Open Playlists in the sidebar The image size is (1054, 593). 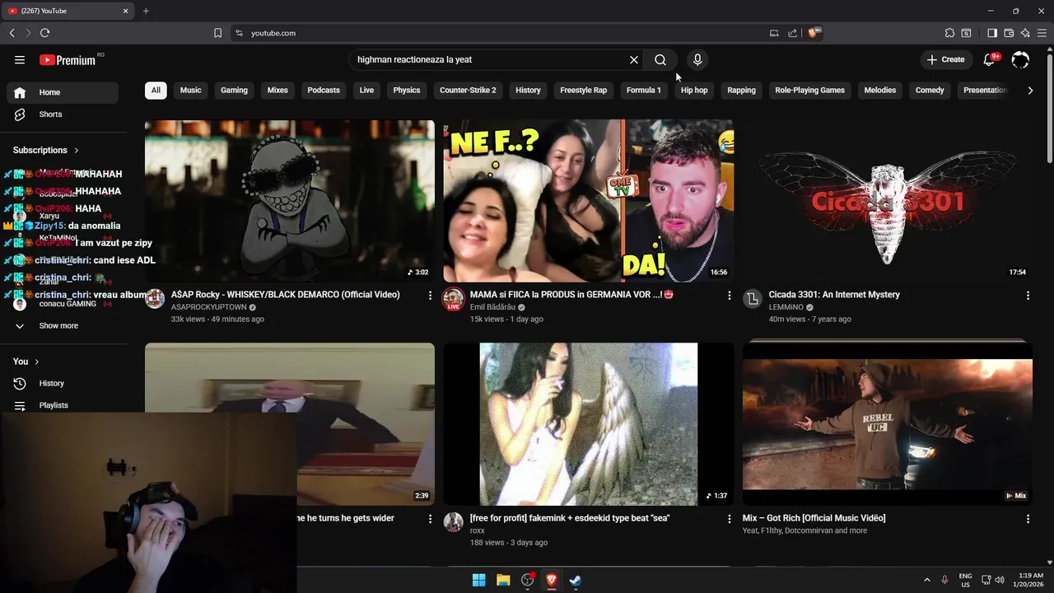(63, 405)
